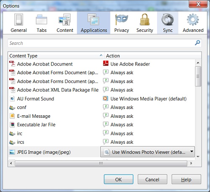Click the Adobe Acrobat XML Data Package icon
210x192 pixels.
coord(12,90)
